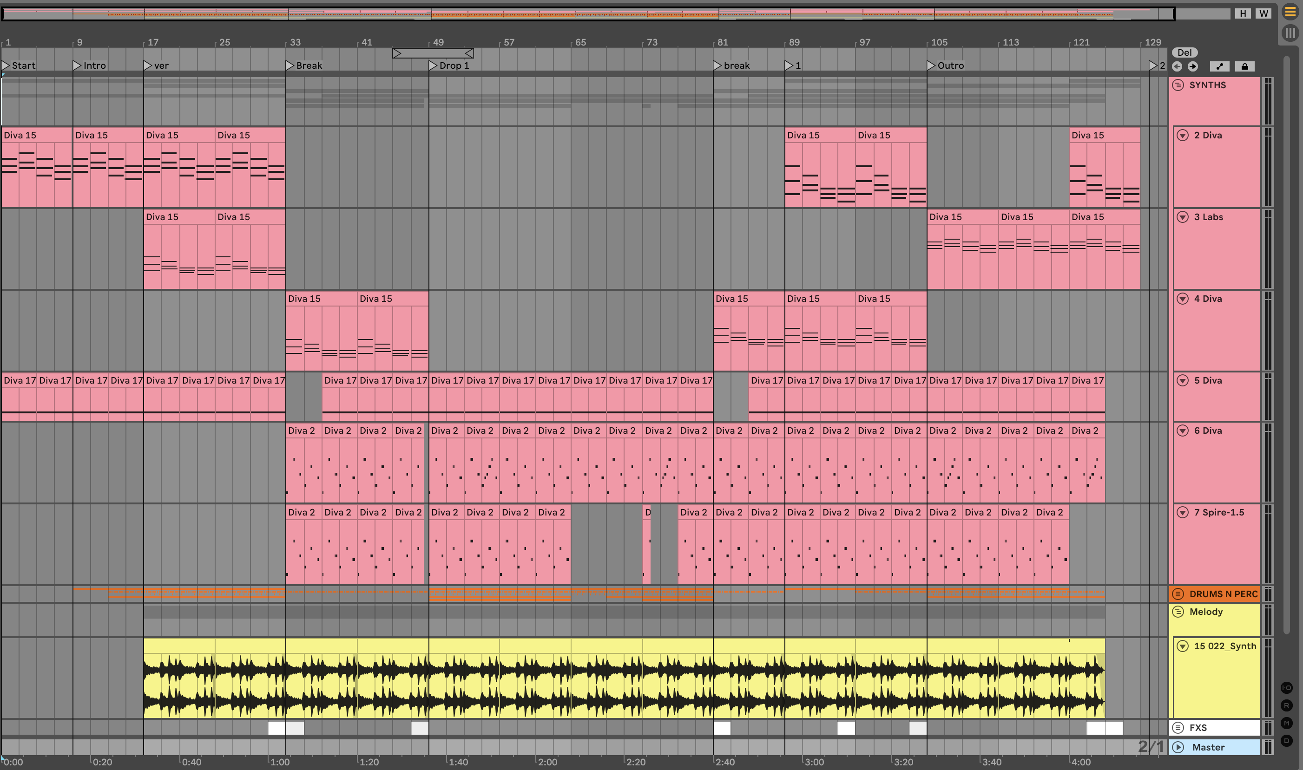Click the arrangement overview bar at top
The height and width of the screenshot is (770, 1303).
tap(586, 14)
